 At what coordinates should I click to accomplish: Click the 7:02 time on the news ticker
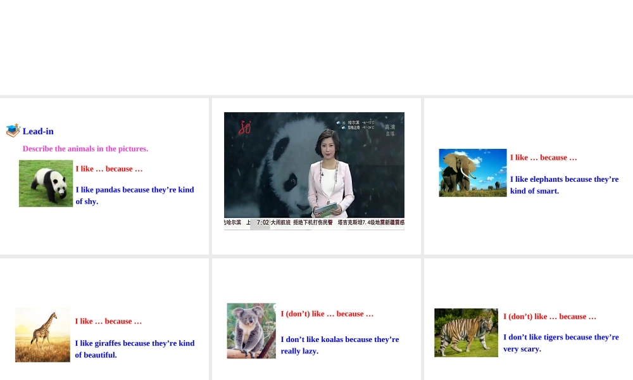[263, 222]
